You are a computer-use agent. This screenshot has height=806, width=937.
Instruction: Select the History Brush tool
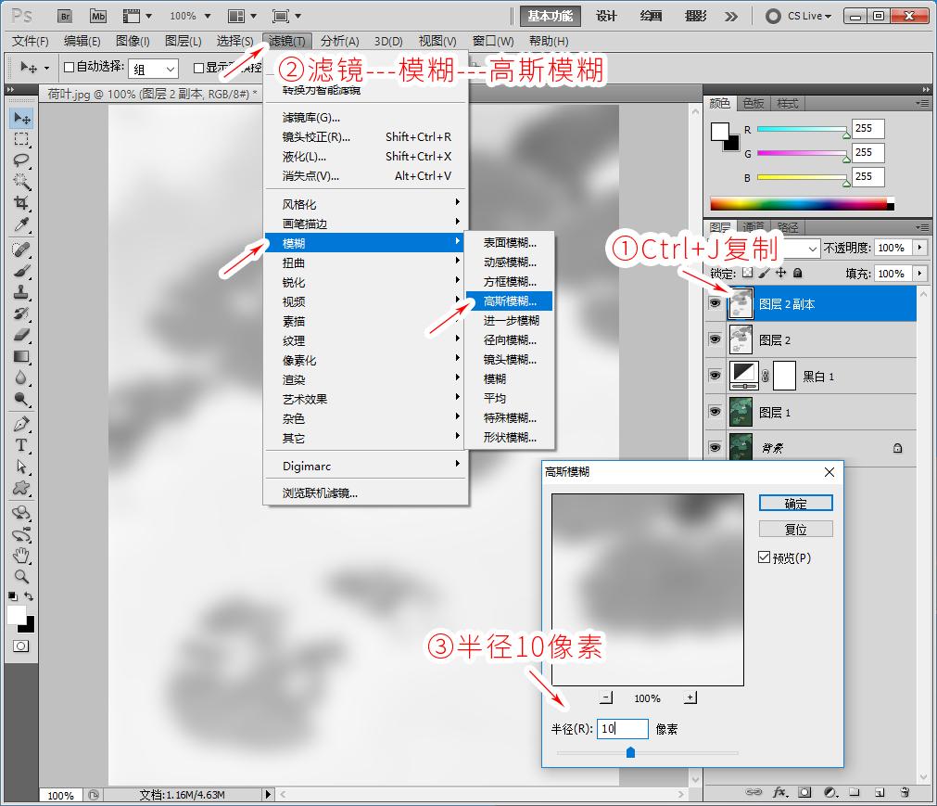tap(21, 313)
